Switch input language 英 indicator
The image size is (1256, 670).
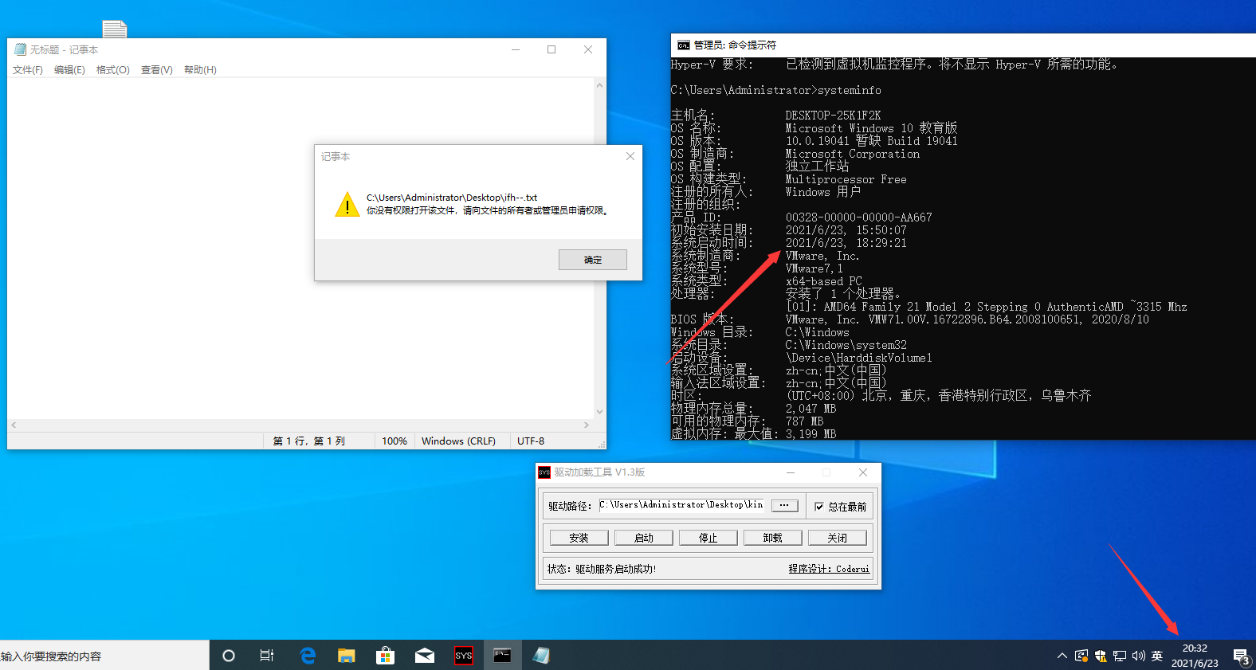click(x=1157, y=656)
